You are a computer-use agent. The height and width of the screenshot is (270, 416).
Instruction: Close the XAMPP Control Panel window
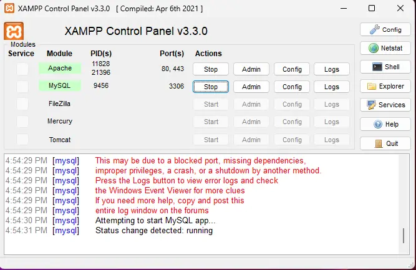tap(400, 8)
